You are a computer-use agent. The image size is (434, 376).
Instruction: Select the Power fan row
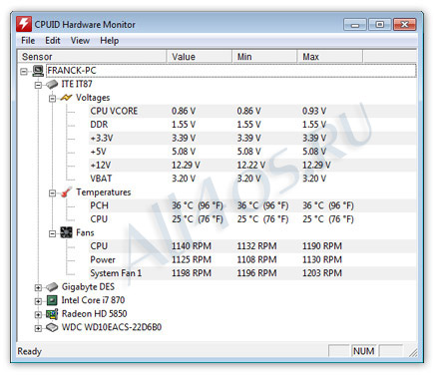pyautogui.click(x=252, y=259)
